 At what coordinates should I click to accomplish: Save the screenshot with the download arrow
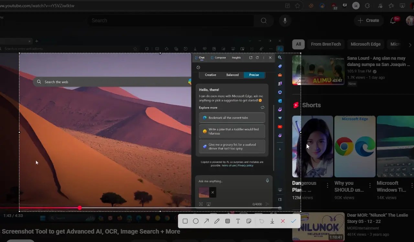pos(272,221)
